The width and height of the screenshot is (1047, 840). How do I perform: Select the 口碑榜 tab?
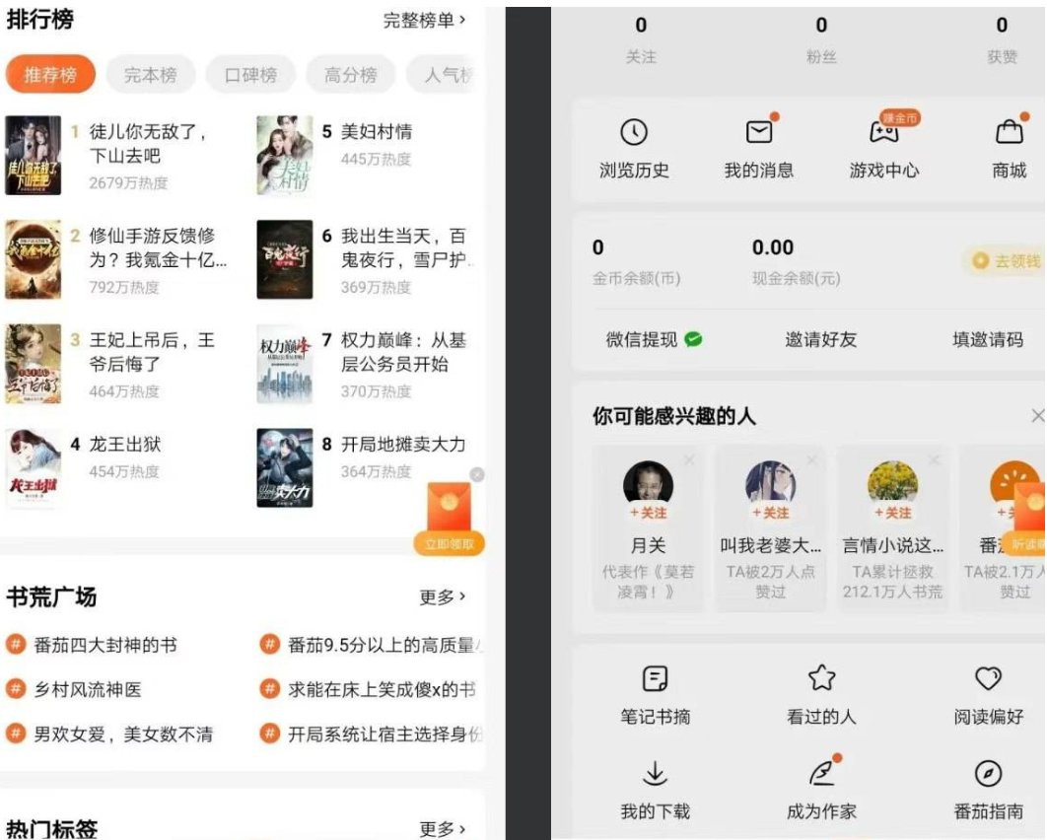[251, 75]
